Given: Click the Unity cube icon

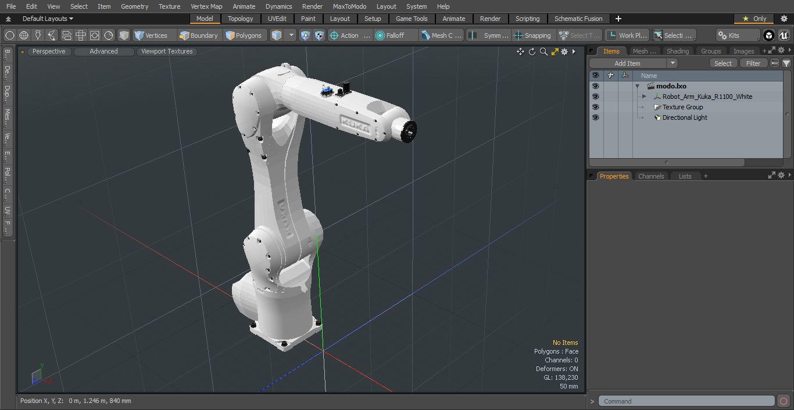Looking at the screenshot, I should pyautogui.click(x=769, y=35).
